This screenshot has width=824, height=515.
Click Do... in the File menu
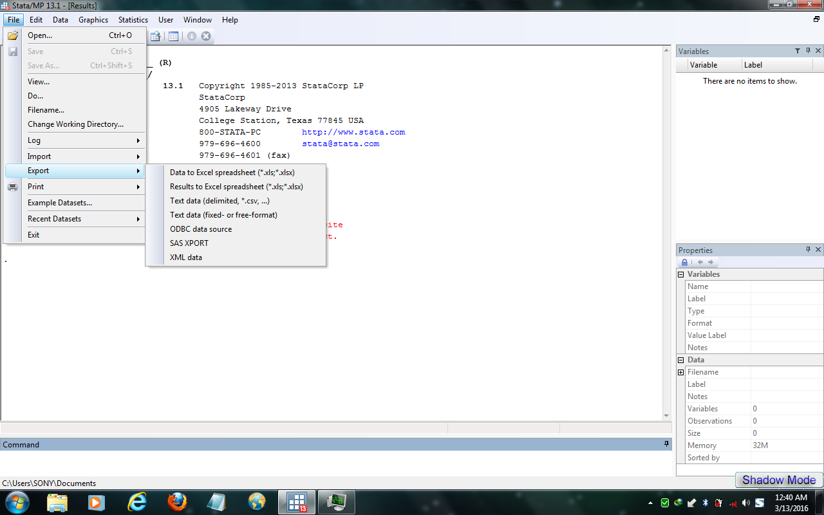pyautogui.click(x=75, y=96)
